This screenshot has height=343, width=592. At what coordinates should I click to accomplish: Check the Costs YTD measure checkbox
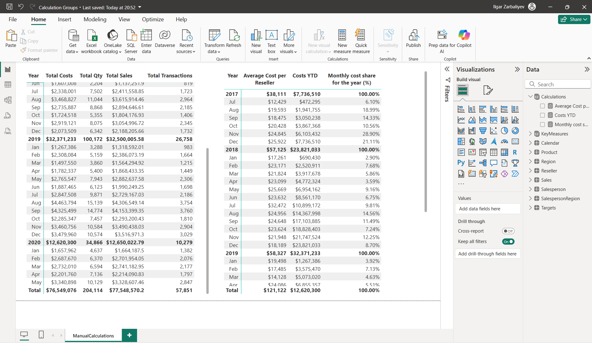click(x=542, y=115)
